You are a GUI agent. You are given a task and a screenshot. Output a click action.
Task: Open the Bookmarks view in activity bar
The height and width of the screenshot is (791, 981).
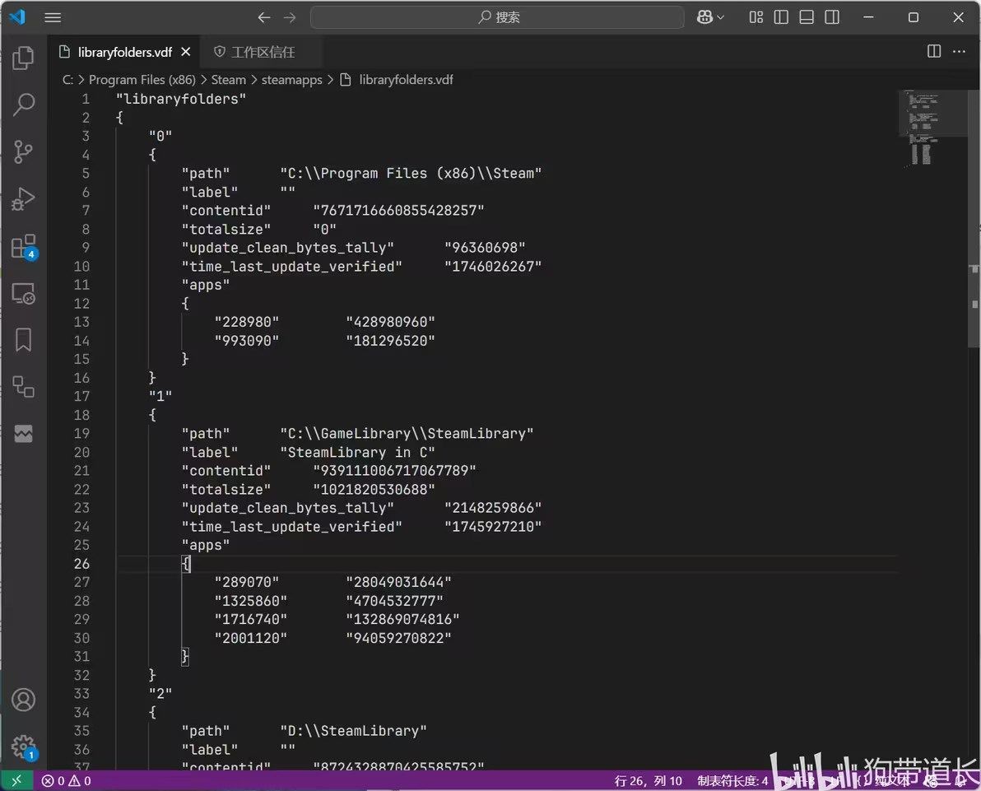click(24, 340)
